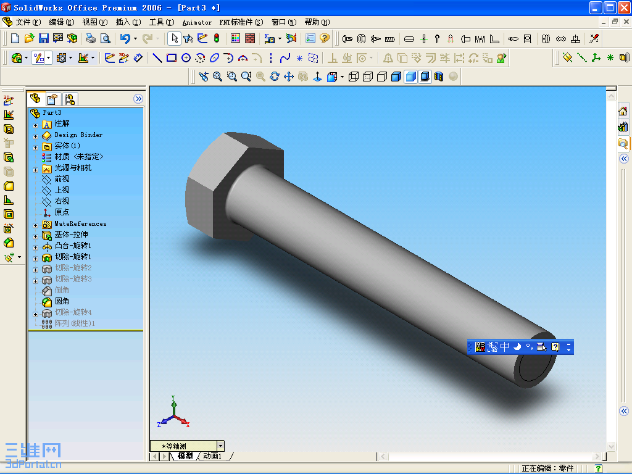632x474 pixels.
Task: Select the 切除-旋转1 feature
Action: [x=73, y=256]
